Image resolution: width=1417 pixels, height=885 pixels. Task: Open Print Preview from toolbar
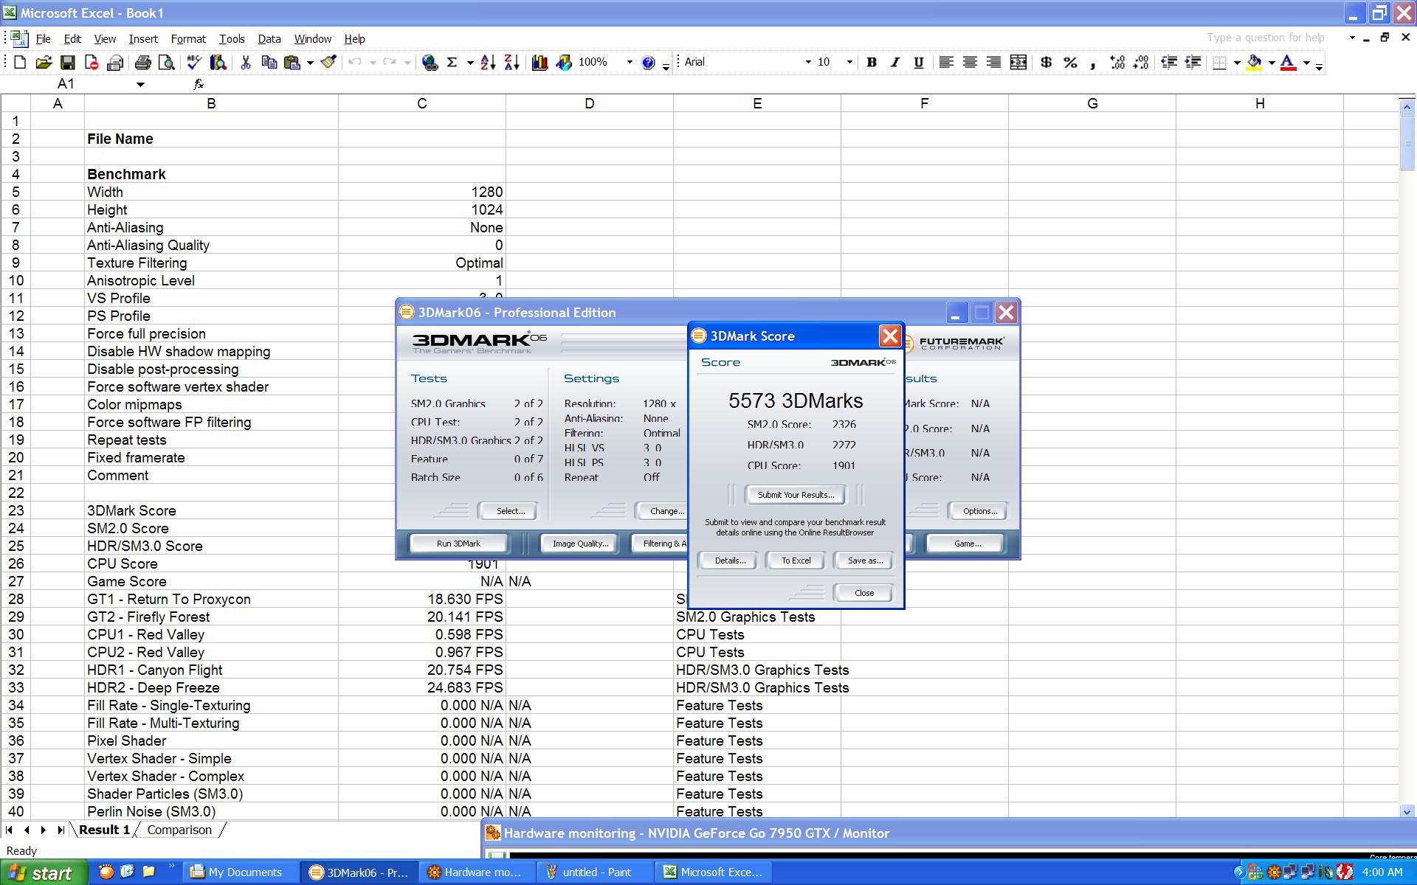167,63
